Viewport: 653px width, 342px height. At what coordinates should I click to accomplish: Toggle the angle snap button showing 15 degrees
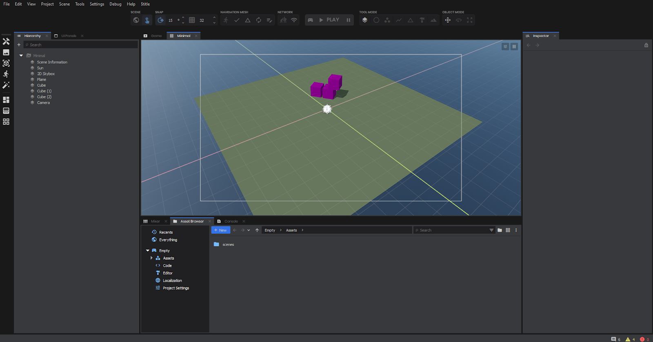[161, 20]
